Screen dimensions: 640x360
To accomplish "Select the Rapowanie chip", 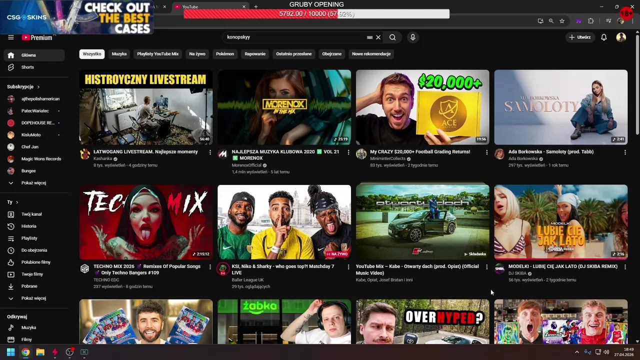I will point(255,54).
